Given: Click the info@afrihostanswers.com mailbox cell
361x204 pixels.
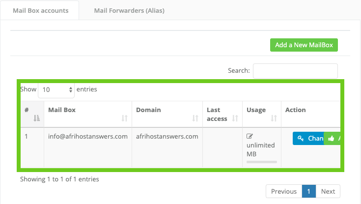Looking at the screenshot, I should [88, 136].
